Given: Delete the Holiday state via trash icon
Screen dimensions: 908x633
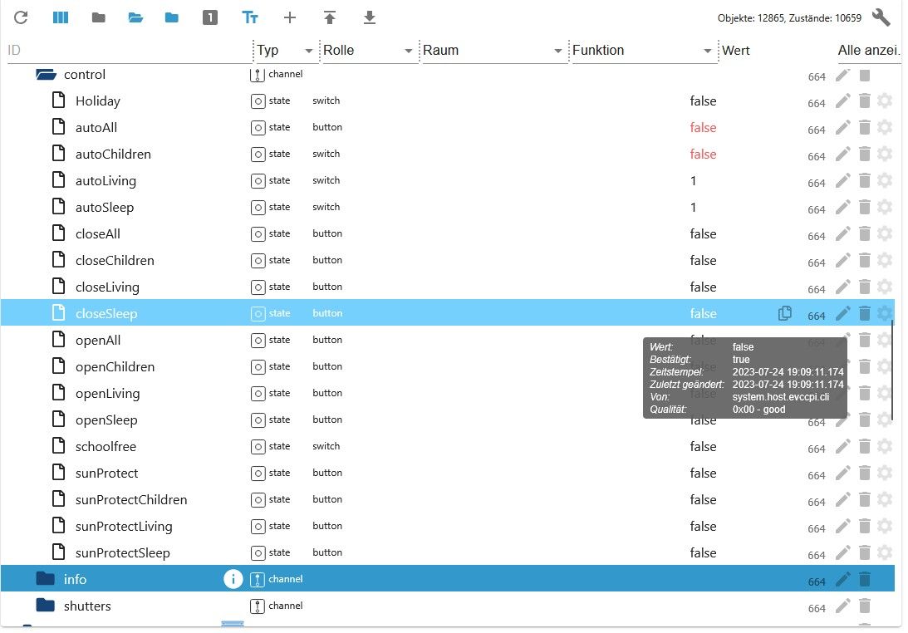Looking at the screenshot, I should 865,101.
